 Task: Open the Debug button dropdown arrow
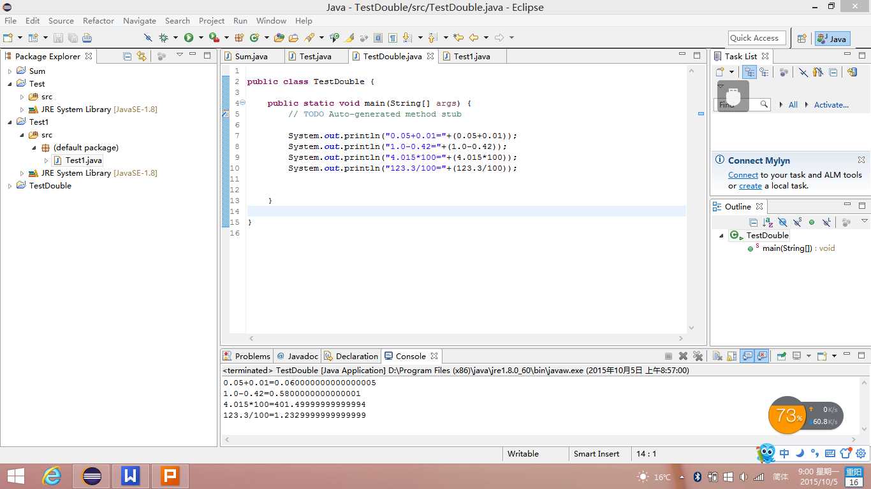175,38
